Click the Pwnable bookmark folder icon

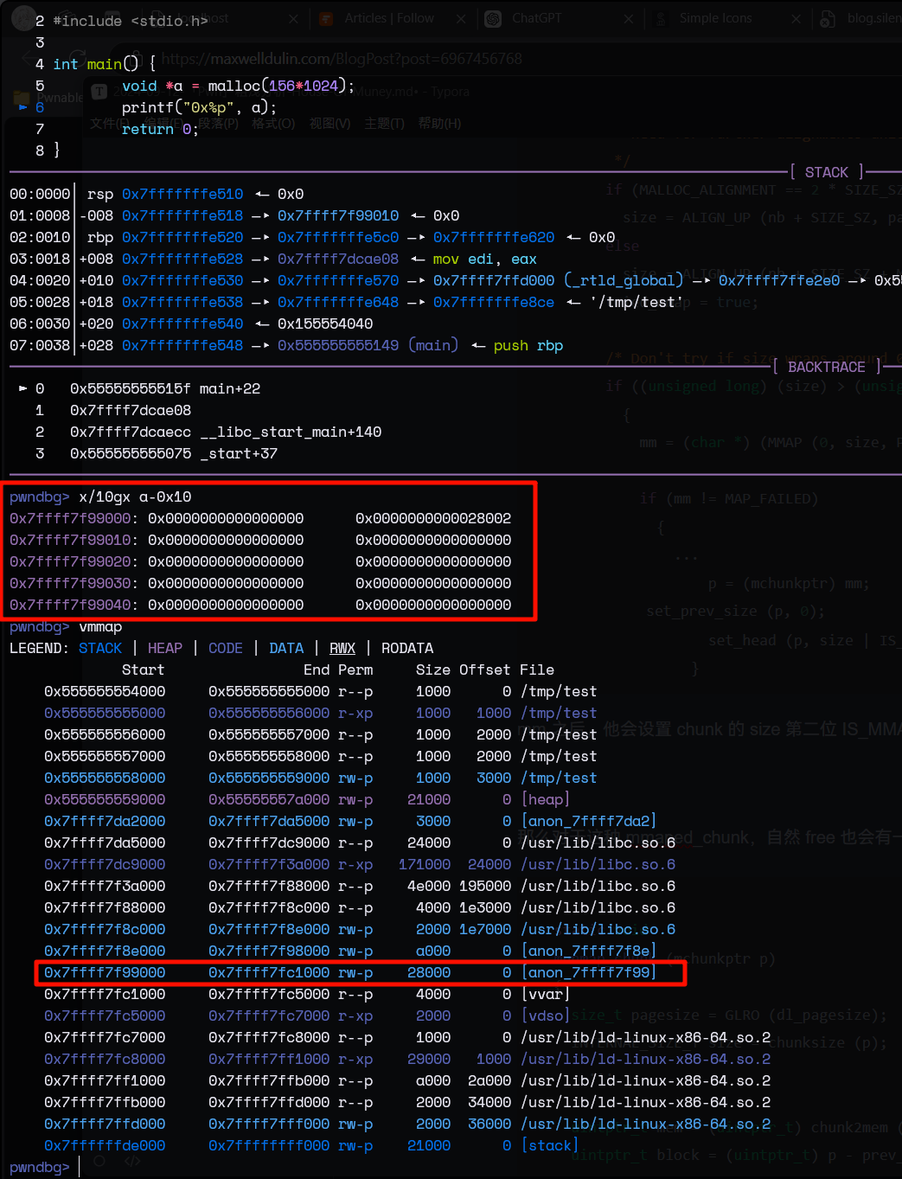click(22, 98)
